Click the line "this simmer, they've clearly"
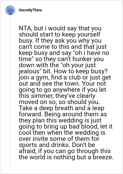The image size is (123, 174). (57, 96)
